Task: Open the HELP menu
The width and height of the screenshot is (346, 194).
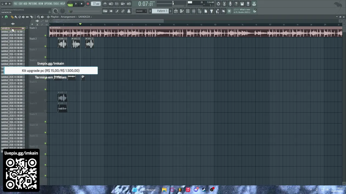Action: click(x=62, y=4)
